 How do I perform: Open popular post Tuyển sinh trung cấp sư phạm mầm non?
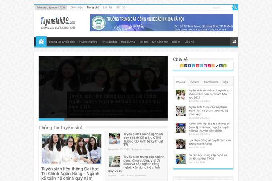point(208,111)
